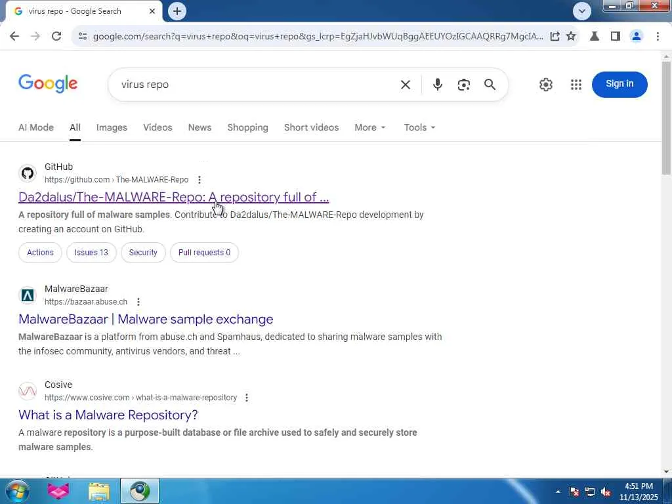Switch to Shopping results tab
The height and width of the screenshot is (504, 672).
coord(247,127)
